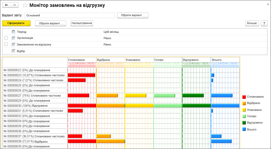The image size is (271, 149).
Task: Select order № 000000034 row
Action: tap(35, 121)
